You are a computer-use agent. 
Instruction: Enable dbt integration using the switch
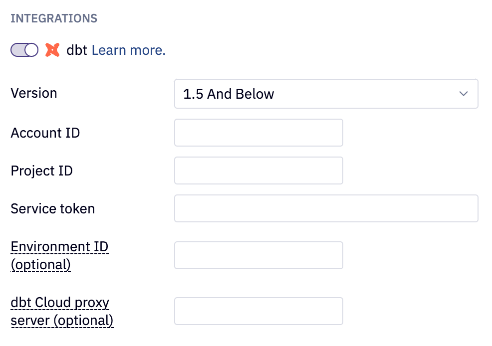pyautogui.click(x=23, y=50)
